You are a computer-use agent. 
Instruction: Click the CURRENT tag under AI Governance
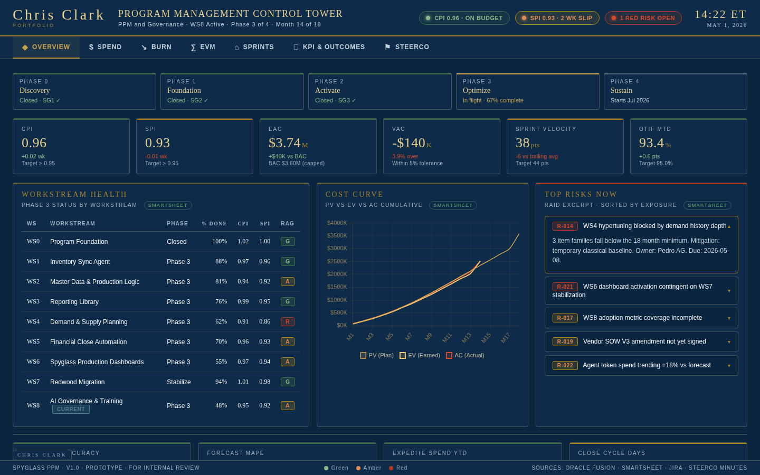71,410
